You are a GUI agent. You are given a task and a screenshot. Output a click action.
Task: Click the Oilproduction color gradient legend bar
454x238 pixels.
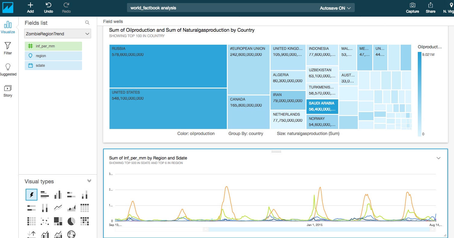tap(419, 94)
